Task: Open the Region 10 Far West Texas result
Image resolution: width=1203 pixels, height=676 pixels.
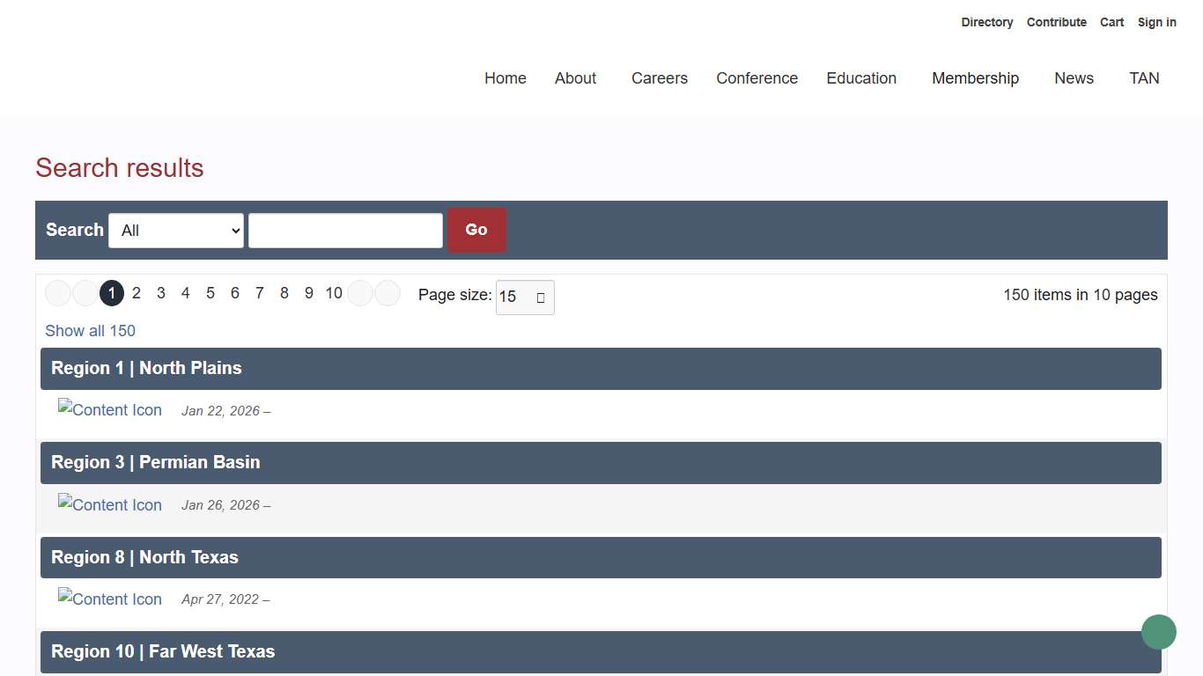Action: [163, 651]
